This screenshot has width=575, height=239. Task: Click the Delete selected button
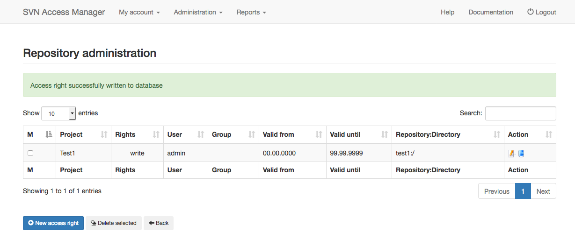[x=114, y=223]
